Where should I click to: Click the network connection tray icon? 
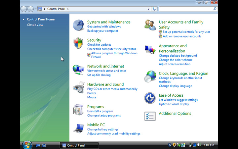point(195,145)
